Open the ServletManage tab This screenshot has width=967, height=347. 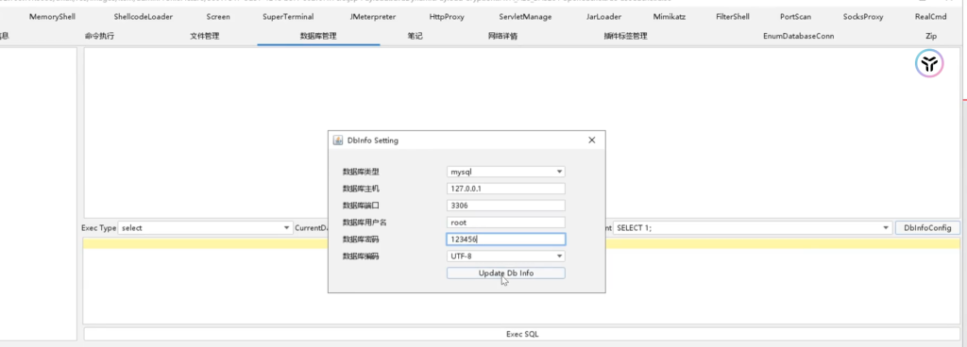point(525,17)
